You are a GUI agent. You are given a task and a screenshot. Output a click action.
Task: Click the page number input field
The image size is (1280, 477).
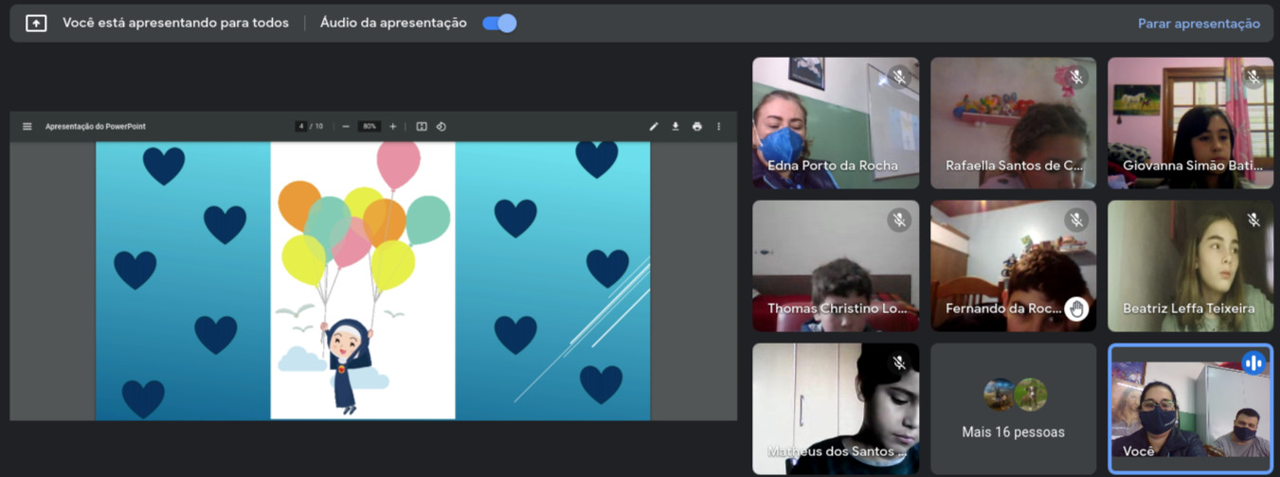(301, 127)
